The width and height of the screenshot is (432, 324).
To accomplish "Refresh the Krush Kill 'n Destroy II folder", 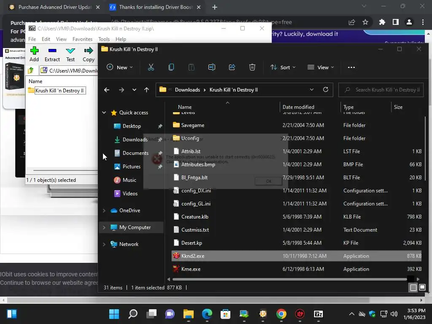I will click(x=326, y=89).
